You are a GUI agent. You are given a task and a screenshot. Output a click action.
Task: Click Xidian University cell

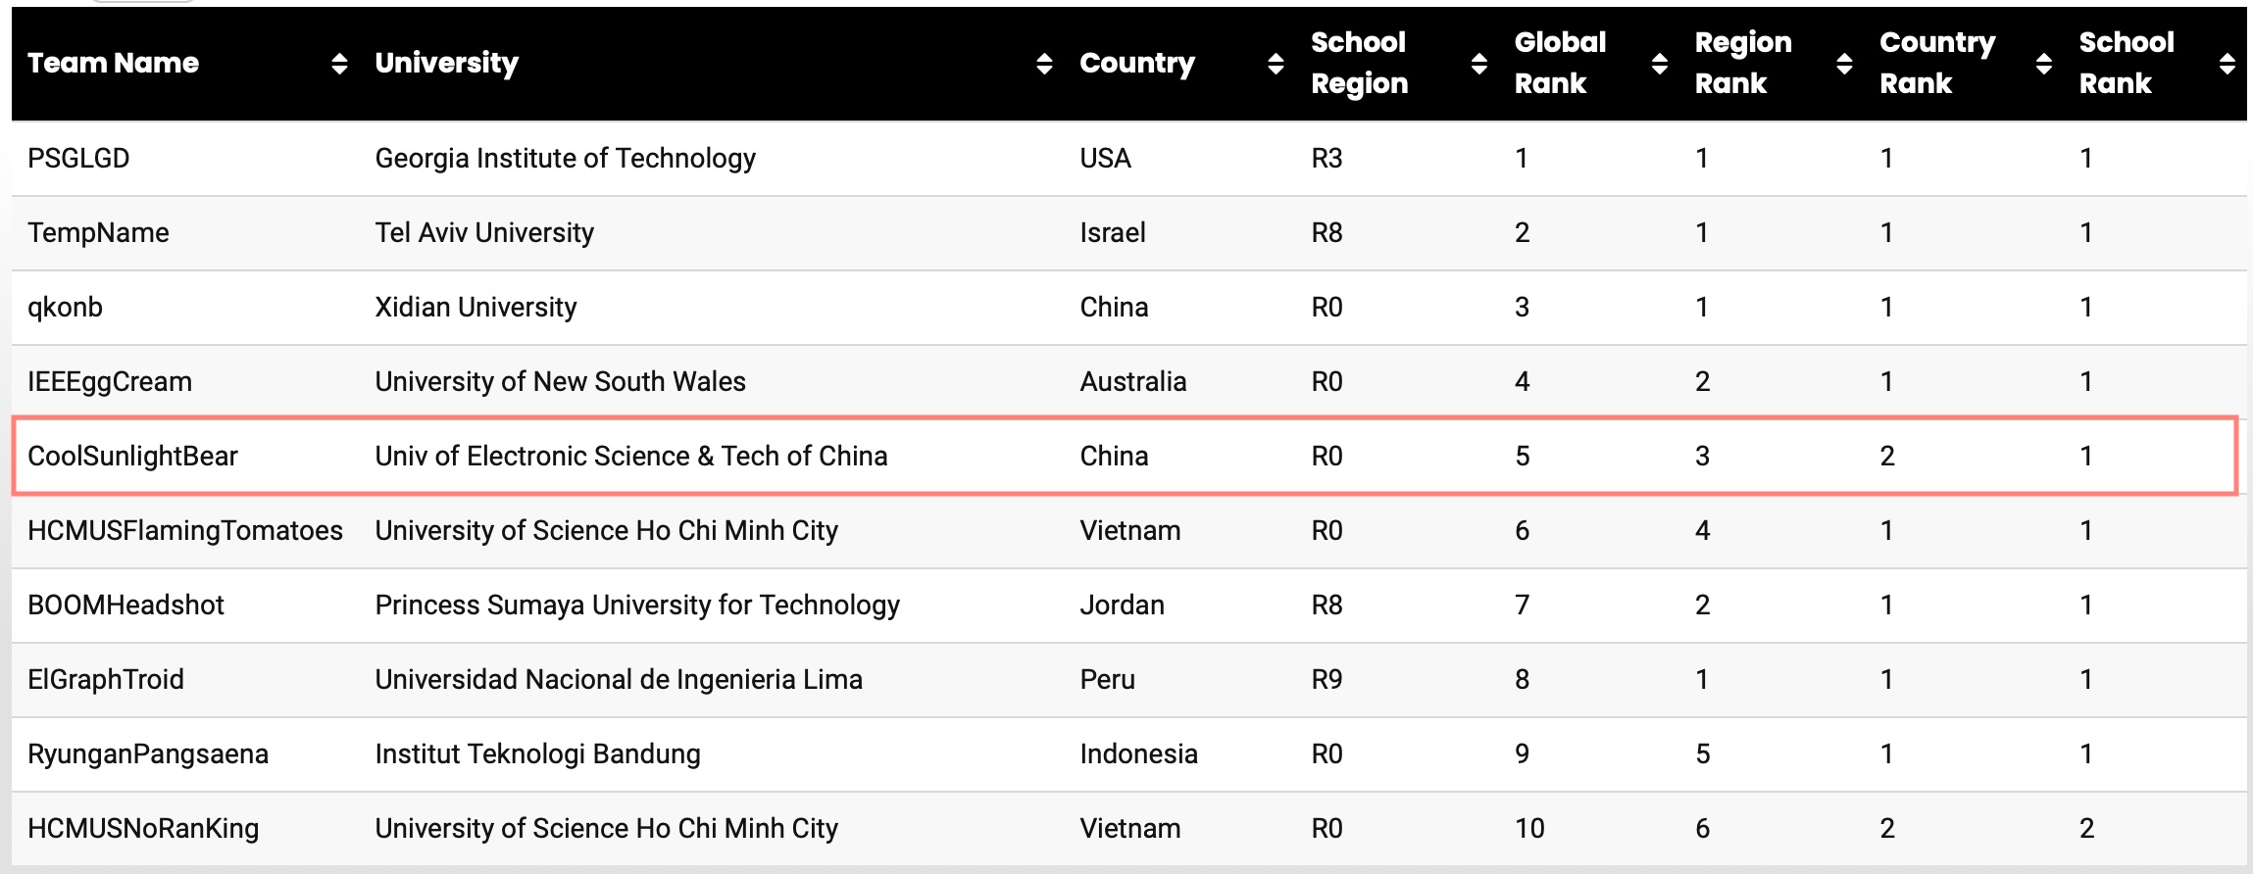476,307
